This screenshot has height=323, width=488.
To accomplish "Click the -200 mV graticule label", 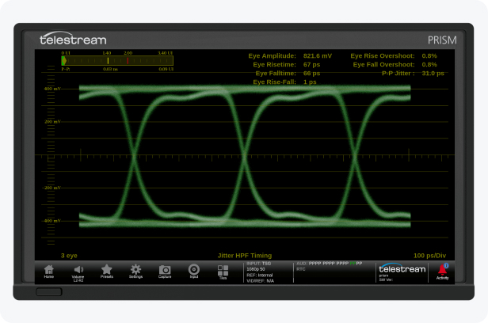I will click(51, 188).
